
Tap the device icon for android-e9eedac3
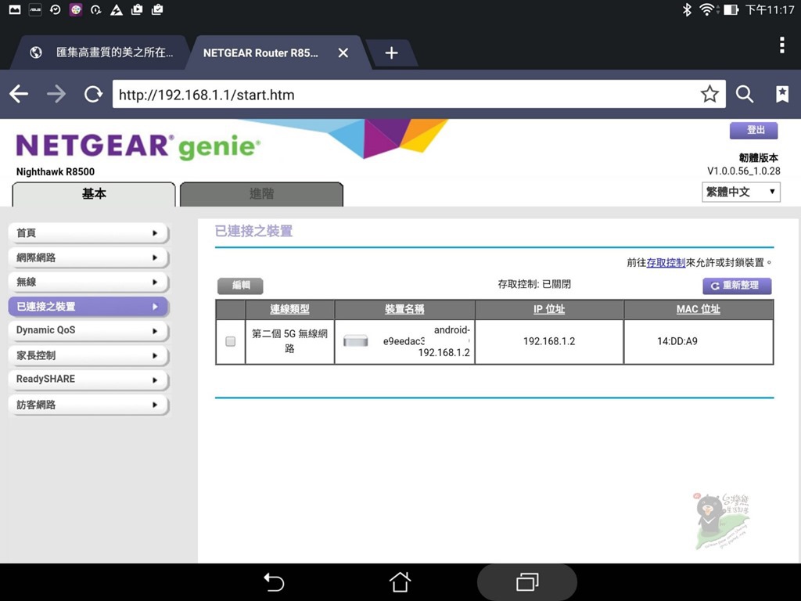(356, 341)
